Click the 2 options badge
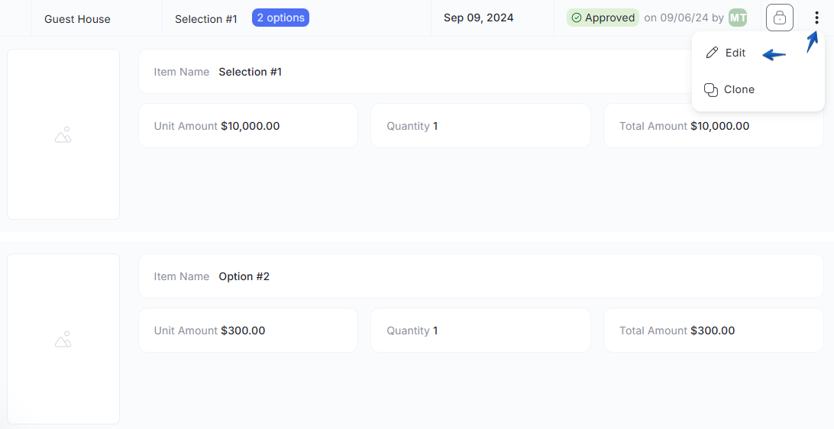The width and height of the screenshot is (834, 429). (280, 18)
